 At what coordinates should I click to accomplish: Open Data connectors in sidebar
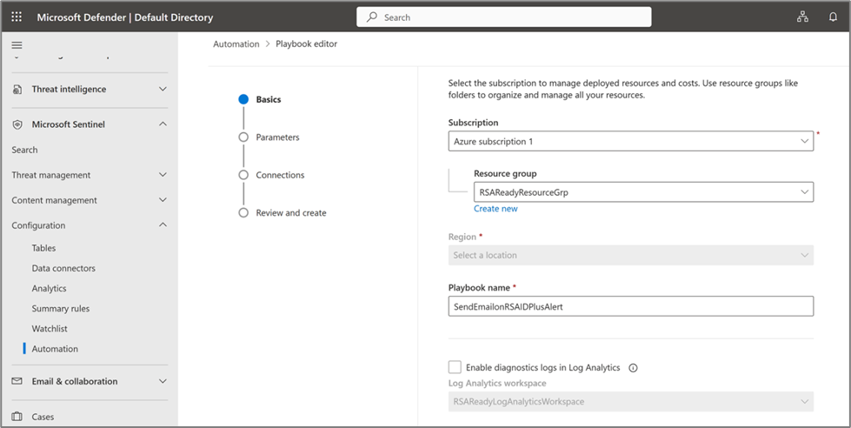click(63, 269)
